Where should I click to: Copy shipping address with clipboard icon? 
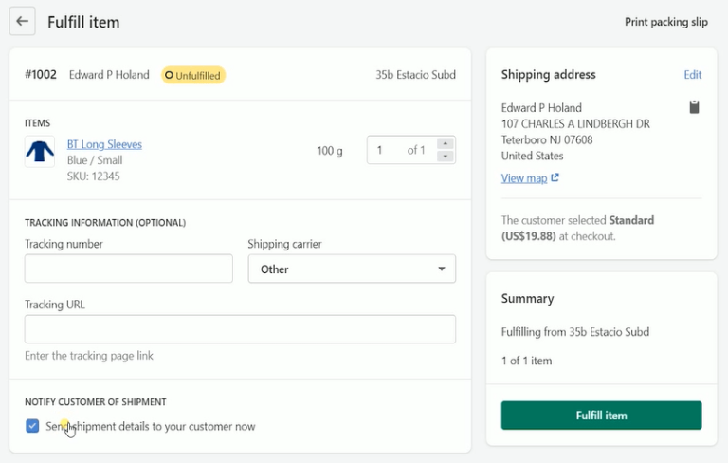[x=694, y=107]
